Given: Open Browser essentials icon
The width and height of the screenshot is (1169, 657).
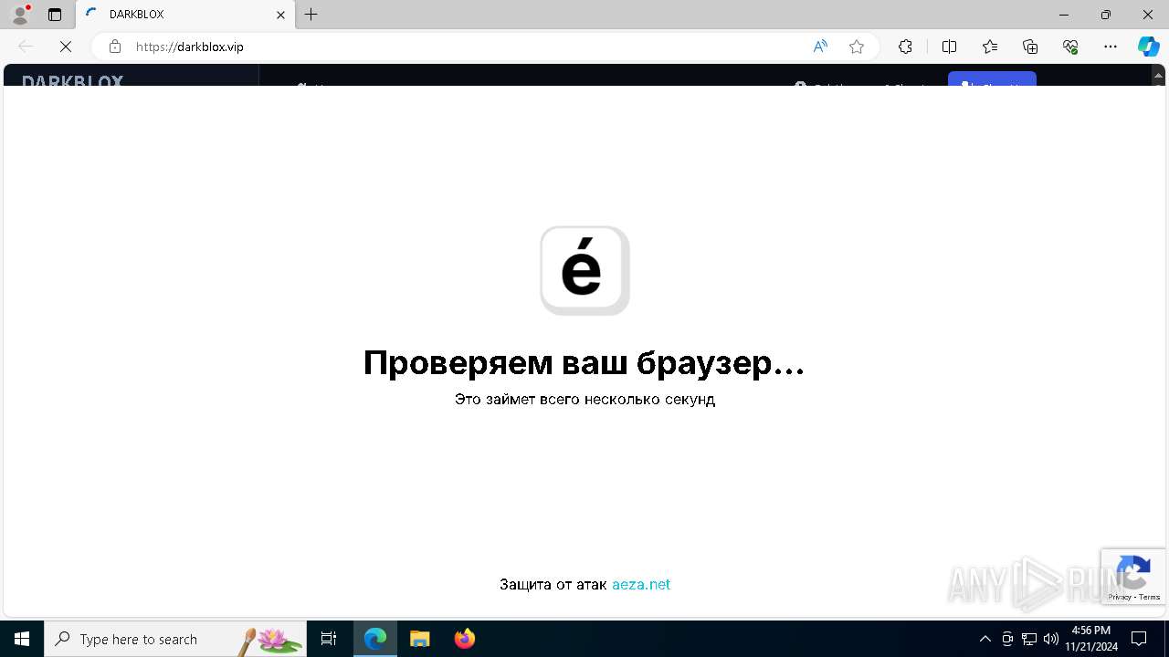Looking at the screenshot, I should [x=1070, y=47].
